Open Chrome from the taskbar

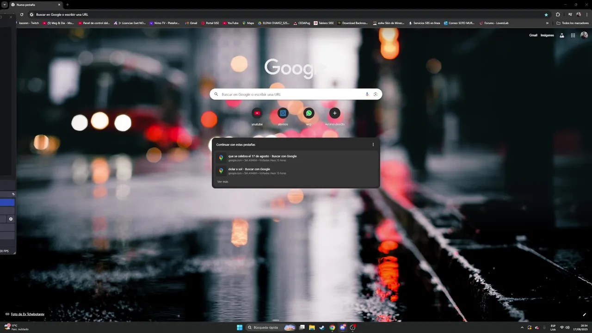pos(332,327)
